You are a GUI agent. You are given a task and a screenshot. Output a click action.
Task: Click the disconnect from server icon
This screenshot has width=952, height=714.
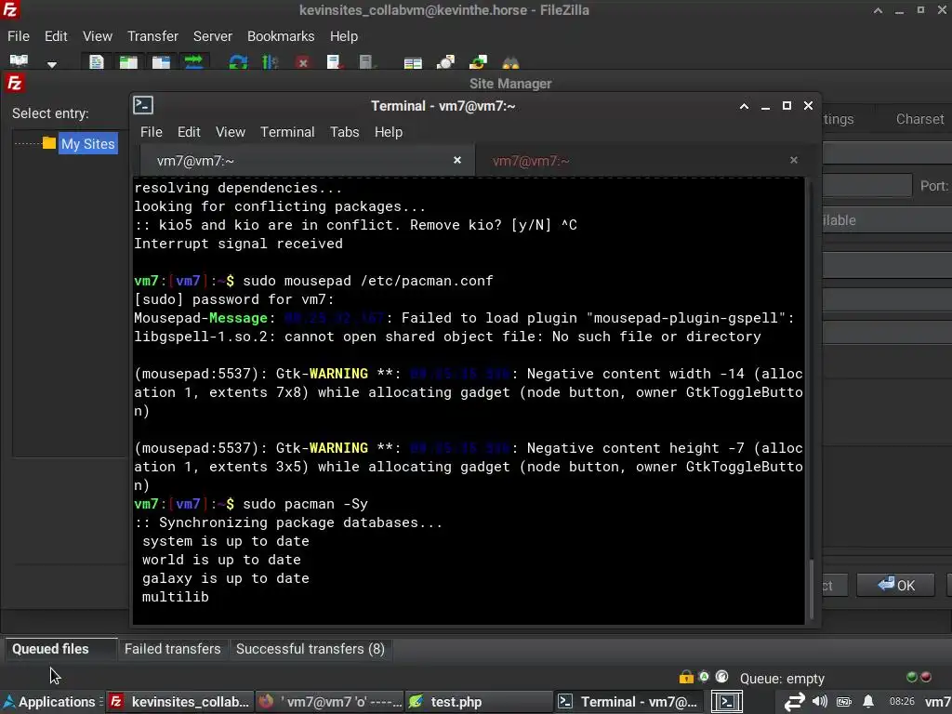[335, 61]
